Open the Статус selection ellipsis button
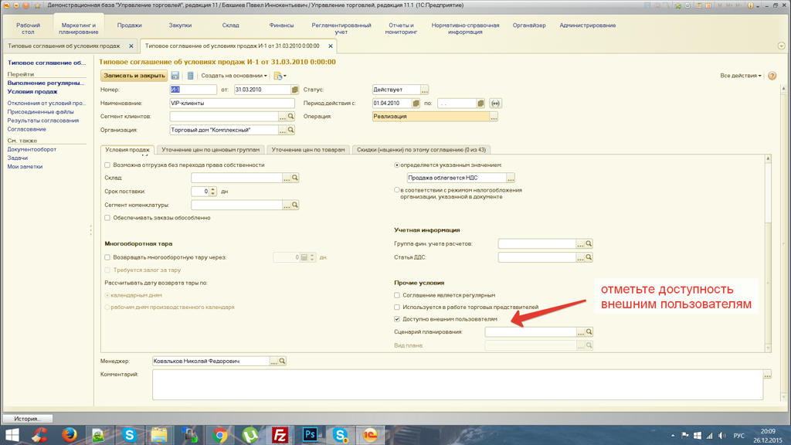The image size is (791, 445). 425,90
